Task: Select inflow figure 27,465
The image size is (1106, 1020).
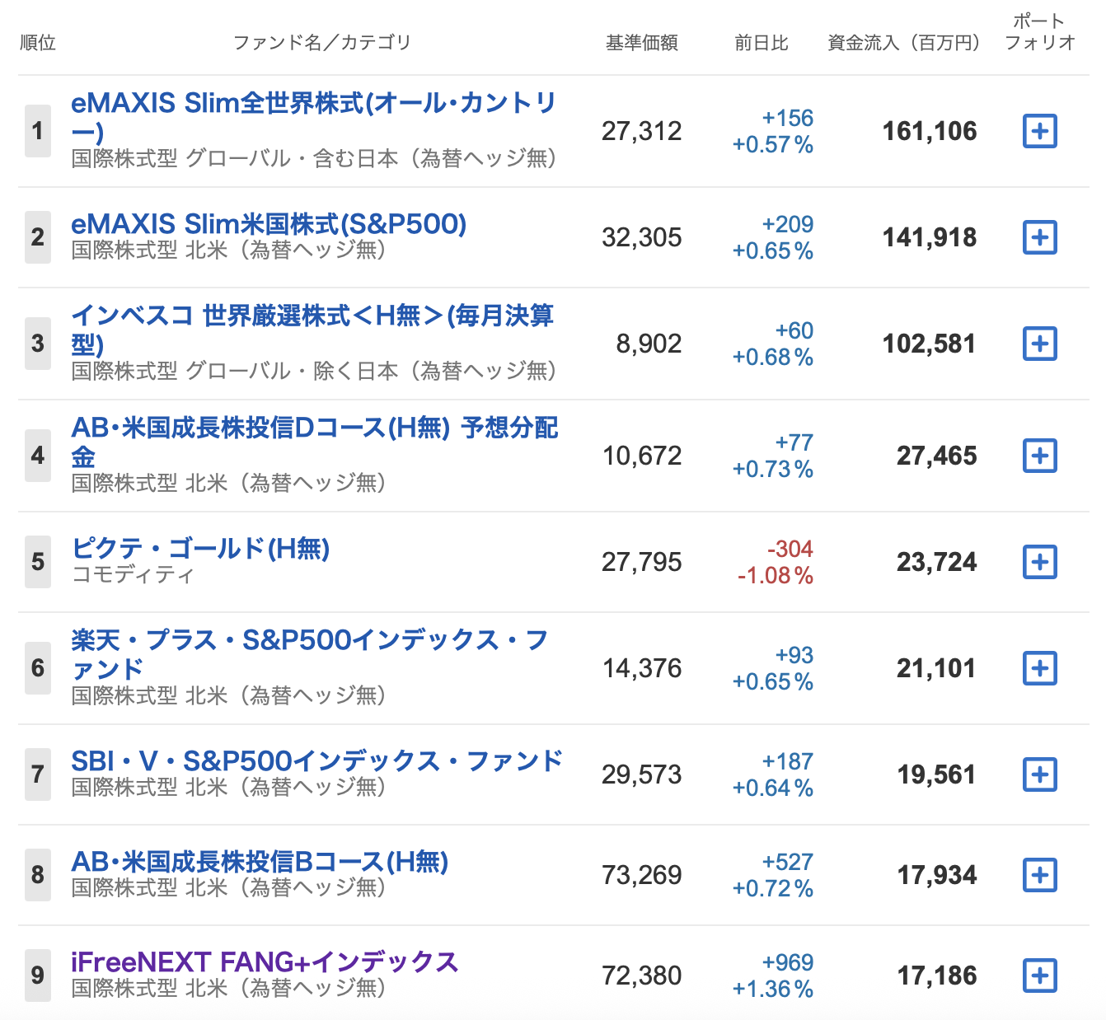Action: click(937, 456)
